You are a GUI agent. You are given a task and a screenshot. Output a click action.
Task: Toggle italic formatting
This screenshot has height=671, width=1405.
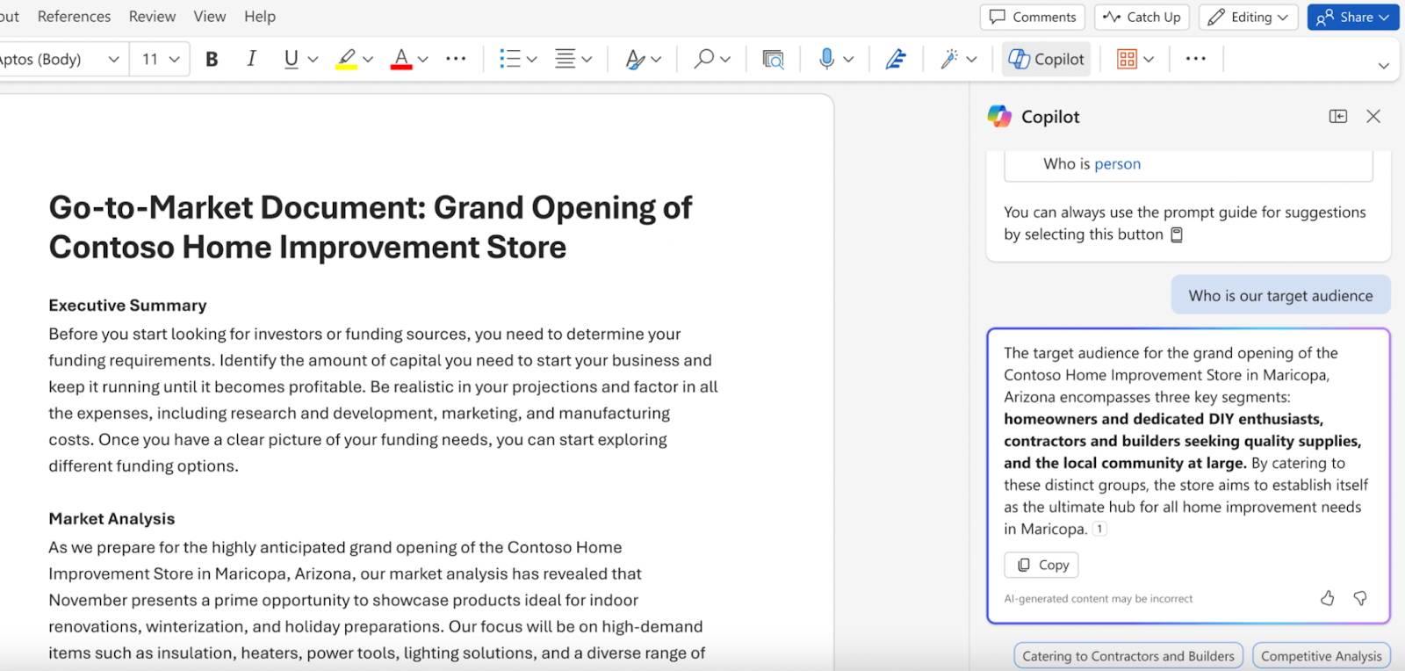click(x=251, y=59)
